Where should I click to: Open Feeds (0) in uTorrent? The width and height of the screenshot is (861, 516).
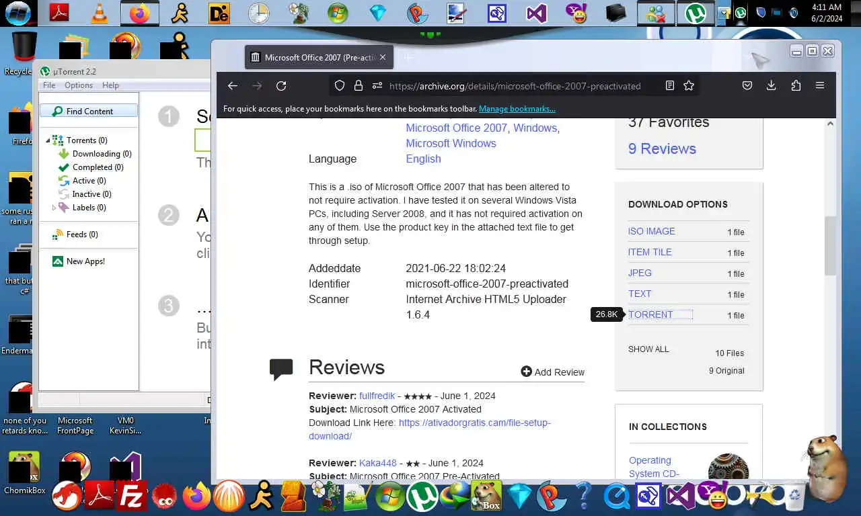(x=75, y=234)
